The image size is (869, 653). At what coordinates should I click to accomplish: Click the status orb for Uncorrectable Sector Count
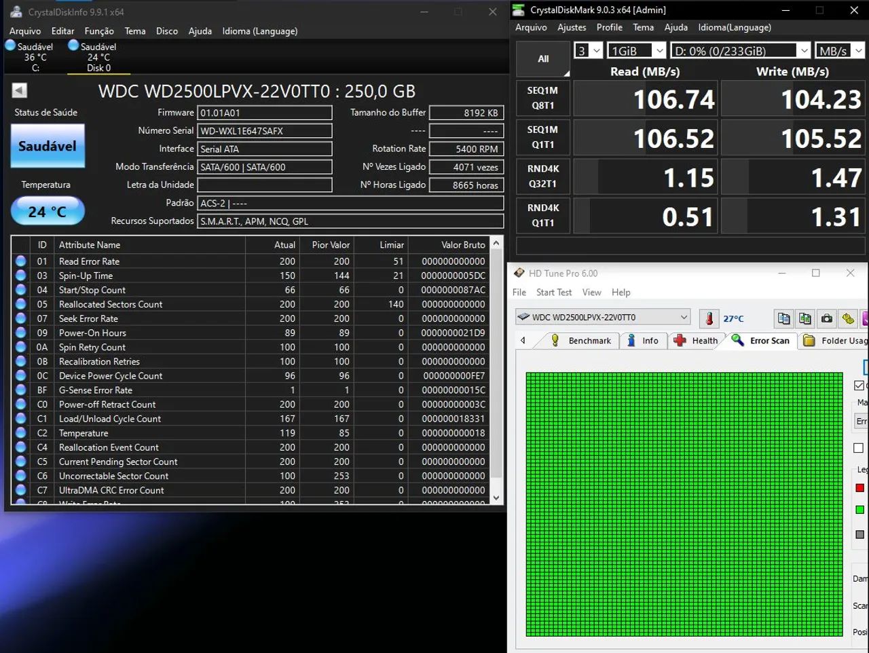coord(21,475)
